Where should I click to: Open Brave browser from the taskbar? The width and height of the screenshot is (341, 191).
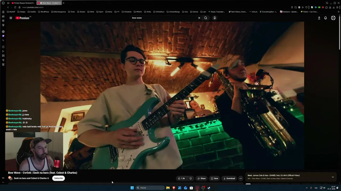(x=174, y=188)
